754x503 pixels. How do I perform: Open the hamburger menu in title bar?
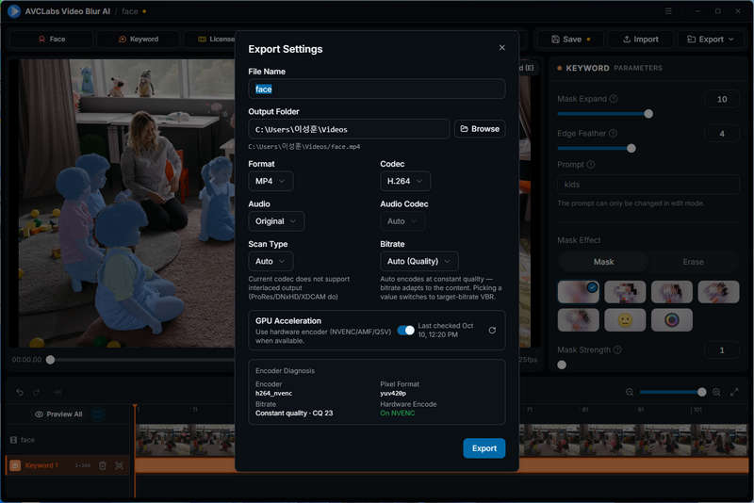(x=668, y=10)
